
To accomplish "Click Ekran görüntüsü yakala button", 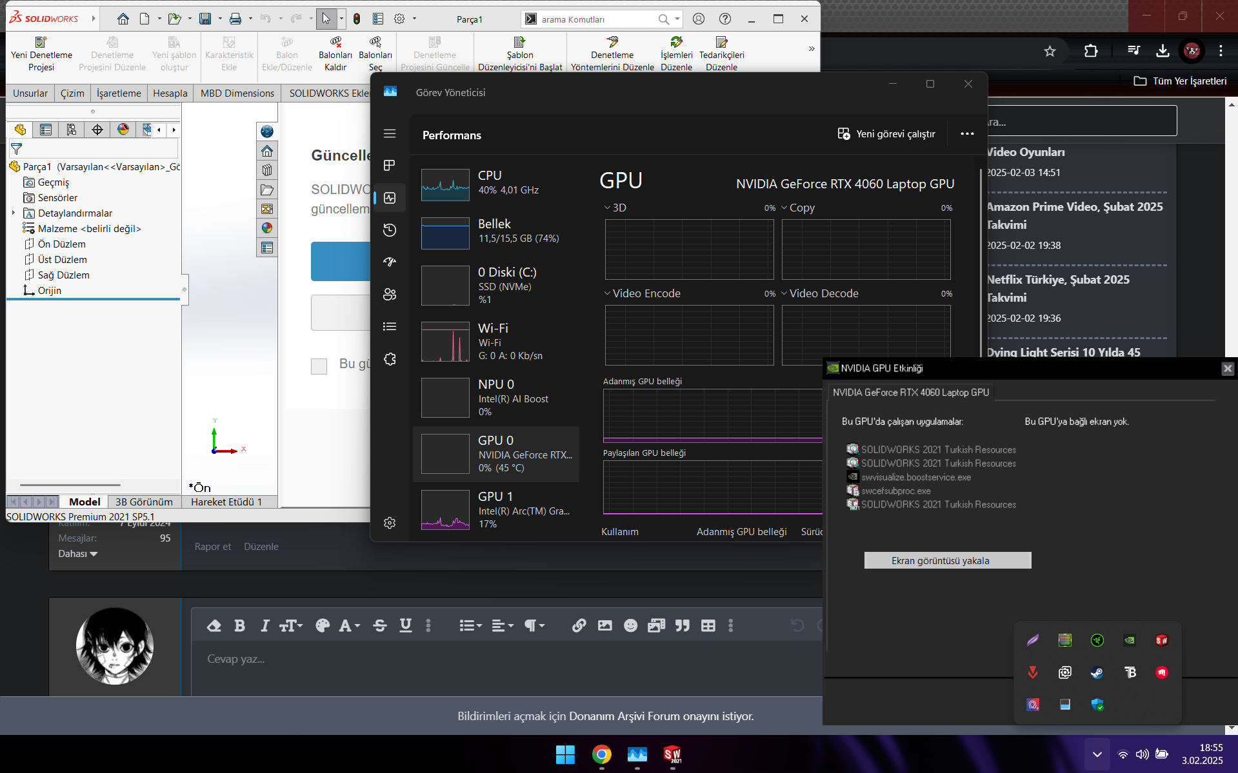I will click(x=947, y=560).
